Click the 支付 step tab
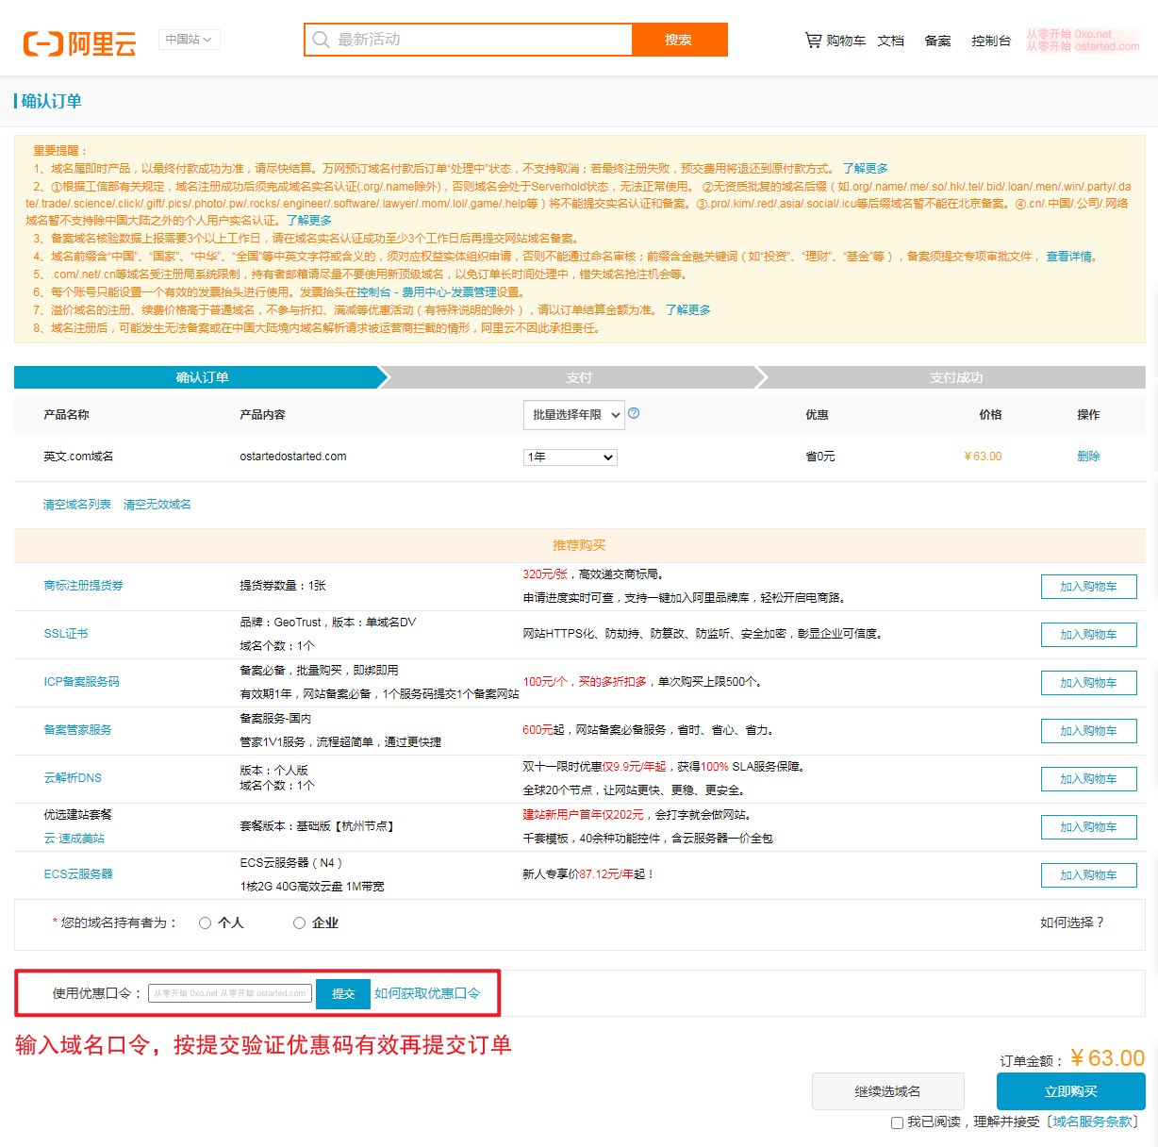Image resolution: width=1158 pixels, height=1147 pixels. click(579, 377)
